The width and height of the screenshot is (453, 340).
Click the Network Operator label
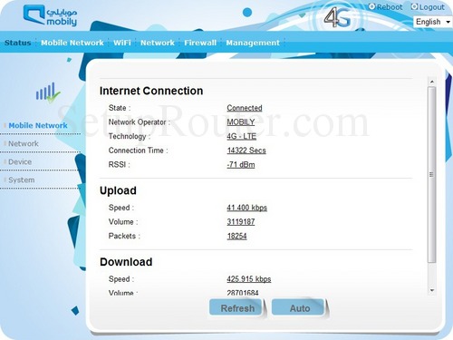140,122
